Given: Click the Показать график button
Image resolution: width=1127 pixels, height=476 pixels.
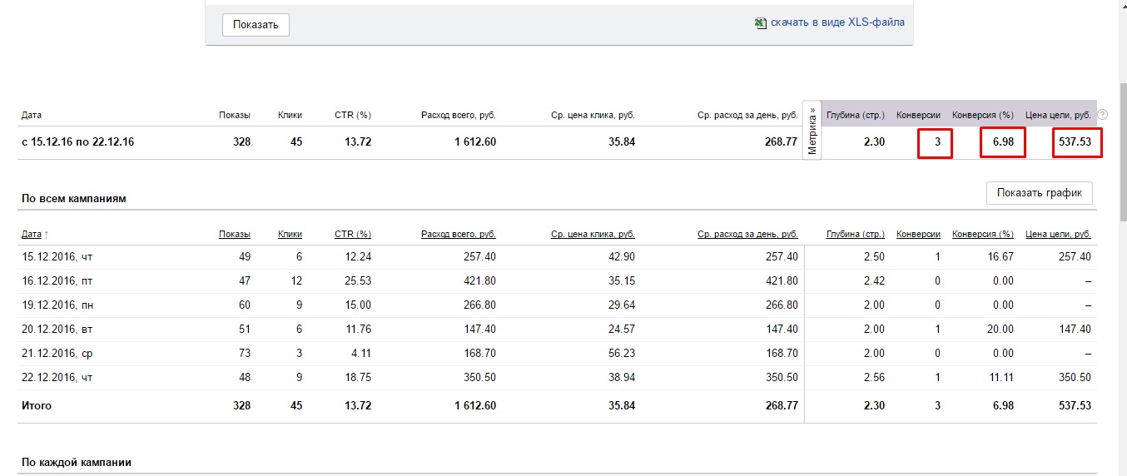Looking at the screenshot, I should (1039, 193).
